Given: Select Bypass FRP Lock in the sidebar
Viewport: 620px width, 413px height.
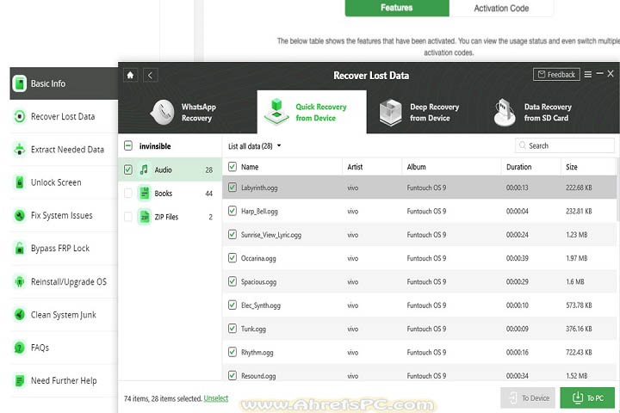Looking at the screenshot, I should click(63, 248).
